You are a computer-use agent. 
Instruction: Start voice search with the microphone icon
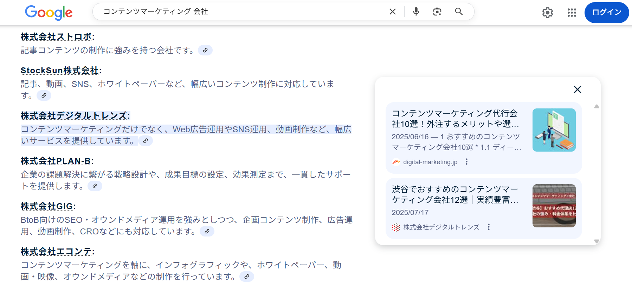point(416,12)
